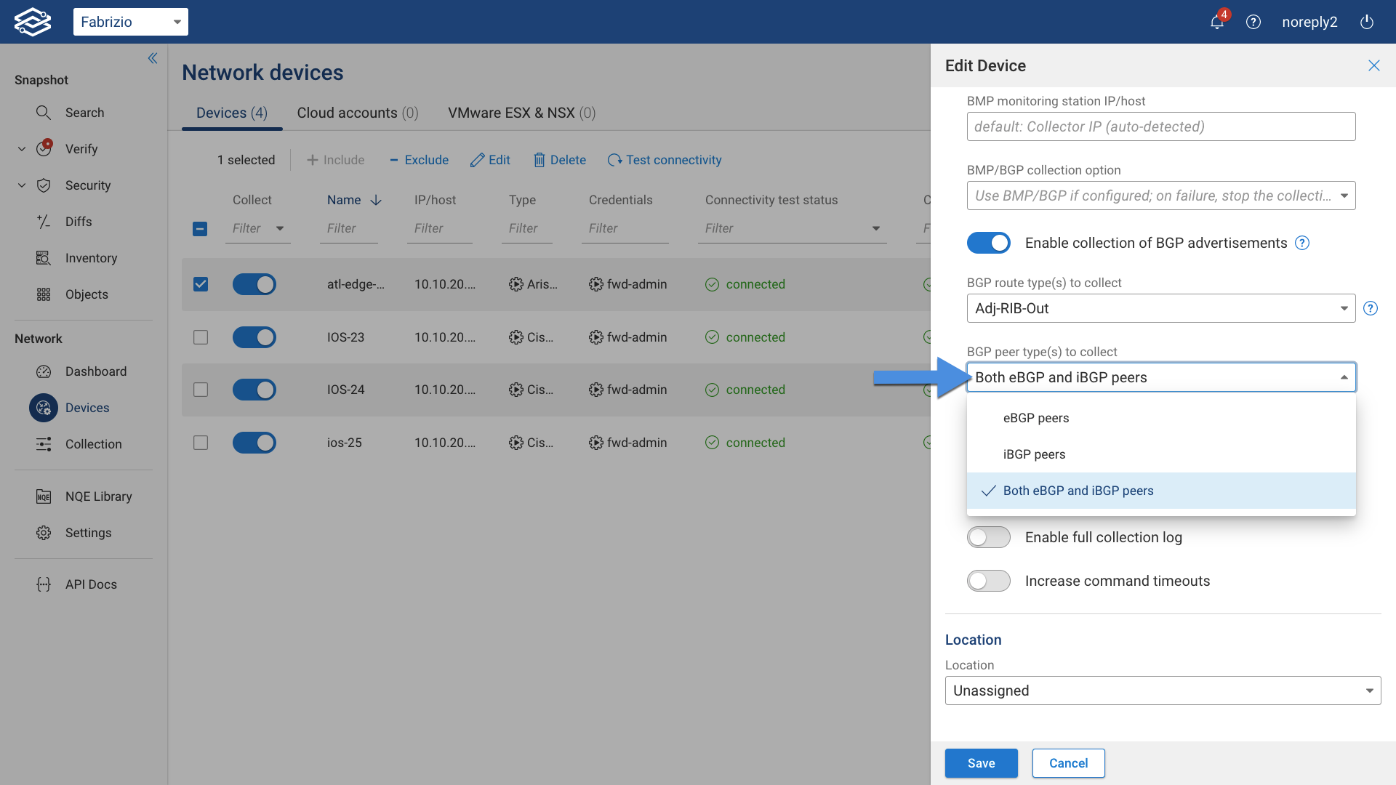Viewport: 1396px width, 785px height.
Task: Select iBGP peers option from list
Action: 1034,454
